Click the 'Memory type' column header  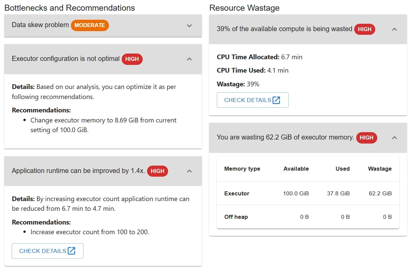pos(242,169)
